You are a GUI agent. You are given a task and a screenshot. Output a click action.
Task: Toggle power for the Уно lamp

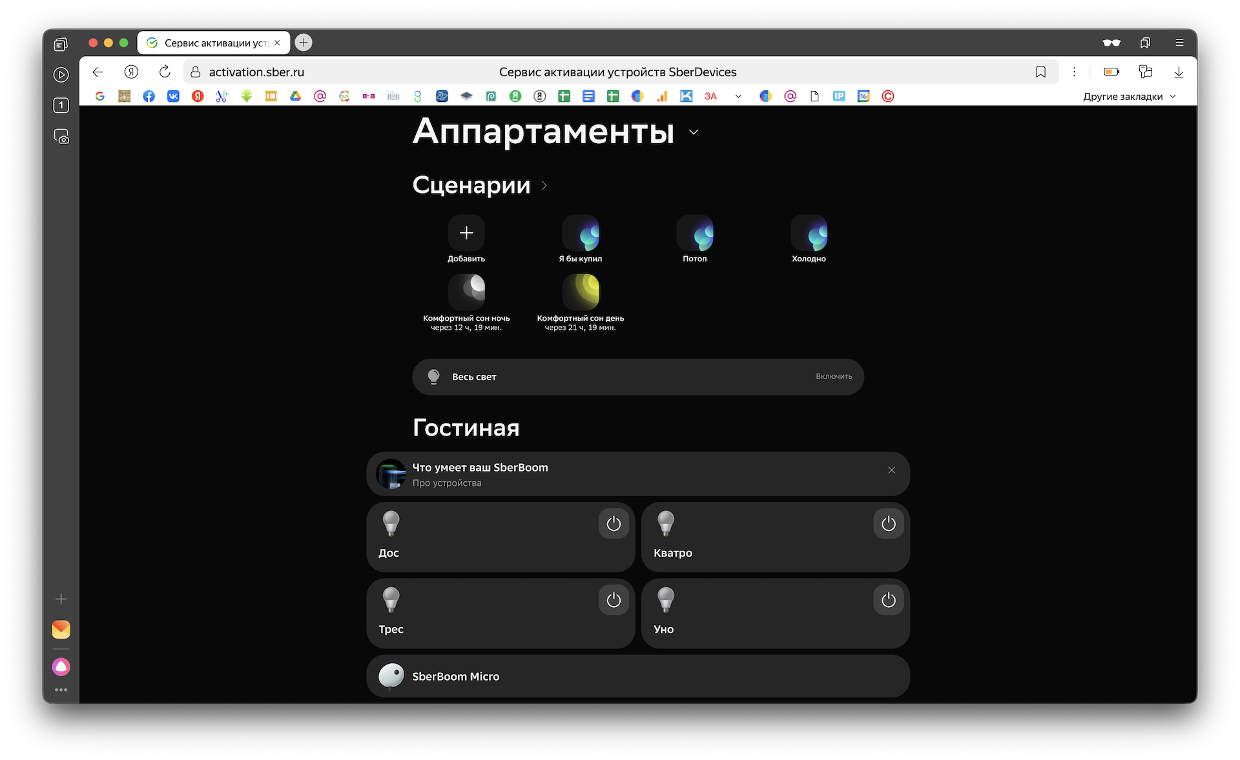(x=889, y=600)
